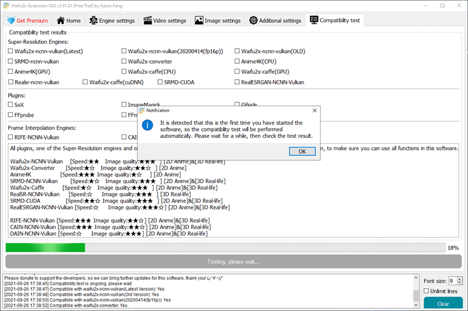Toggle Waifu2x-caffe(CPU) checkbox

click(124, 71)
